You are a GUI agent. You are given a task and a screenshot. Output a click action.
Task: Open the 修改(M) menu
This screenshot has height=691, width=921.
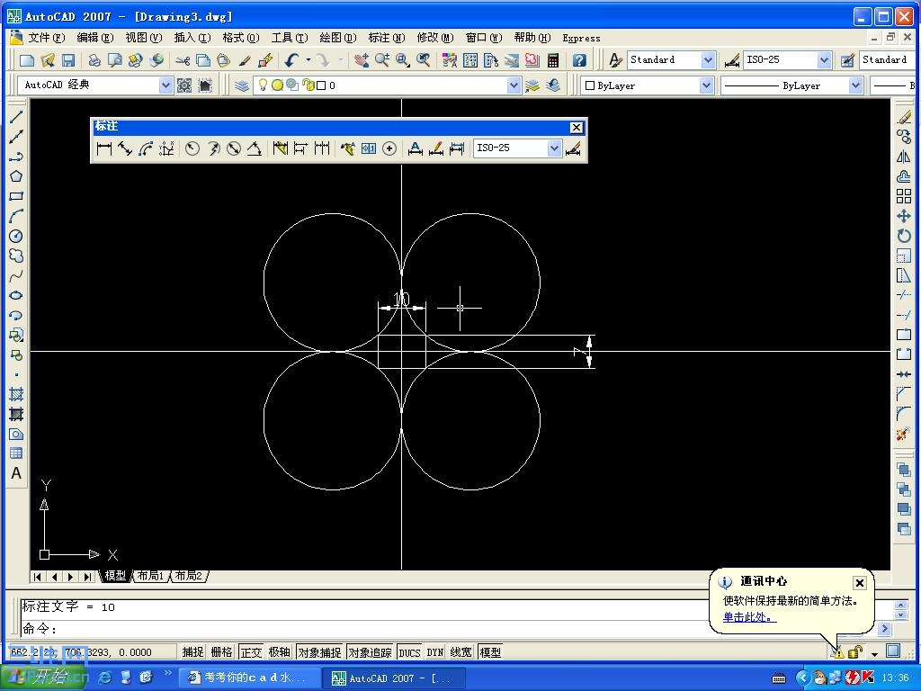(x=435, y=38)
